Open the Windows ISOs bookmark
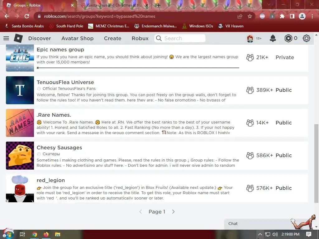The image size is (319, 239). pos(197,26)
